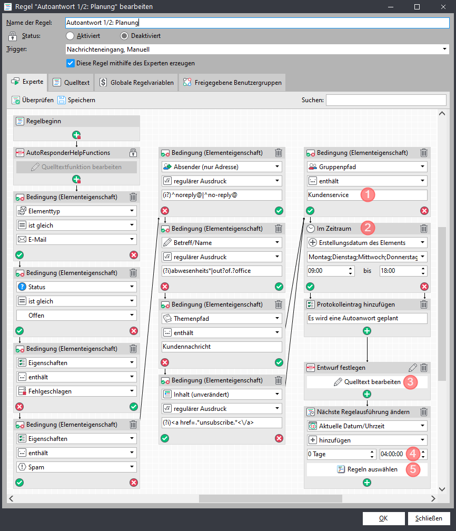
Task: Delete the Nächste Regelausführung ändern action
Action: point(424,412)
